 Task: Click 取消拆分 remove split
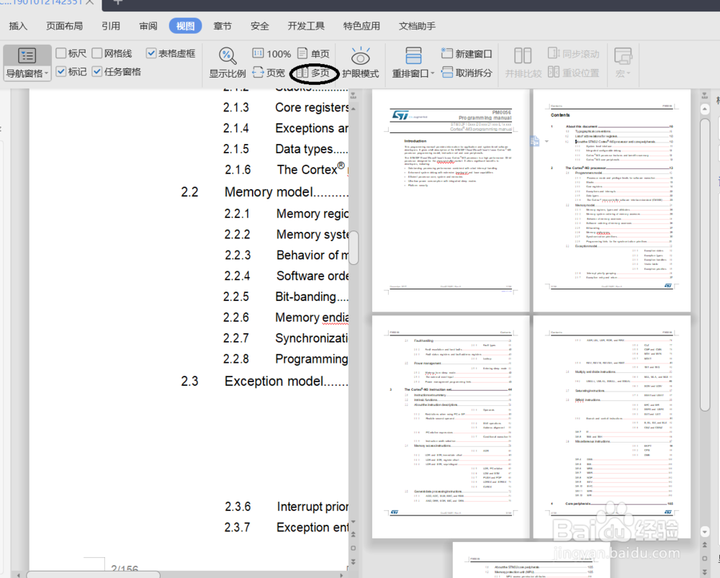[467, 73]
